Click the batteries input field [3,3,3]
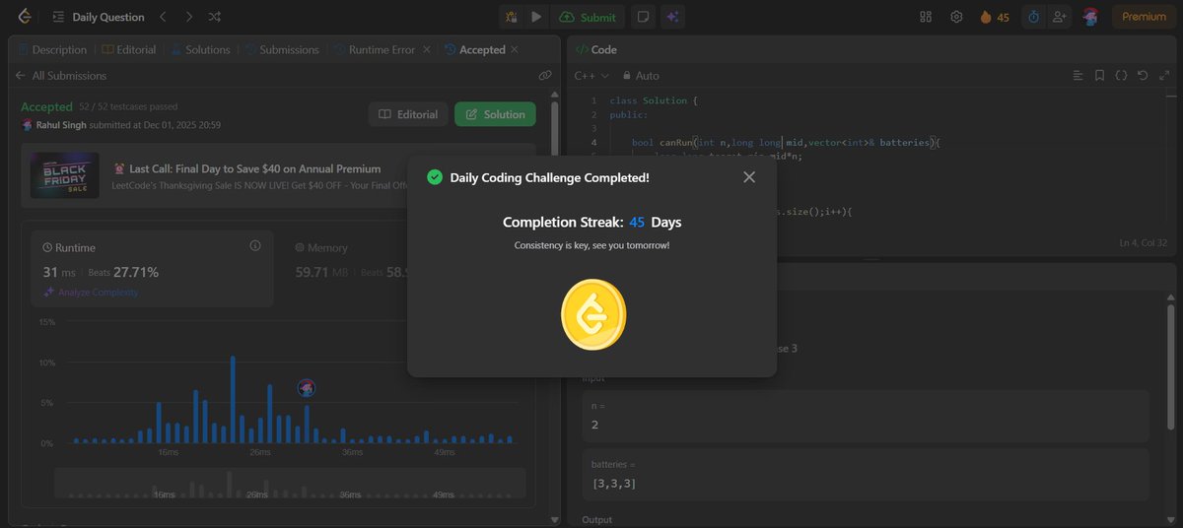The width and height of the screenshot is (1183, 528). point(866,473)
